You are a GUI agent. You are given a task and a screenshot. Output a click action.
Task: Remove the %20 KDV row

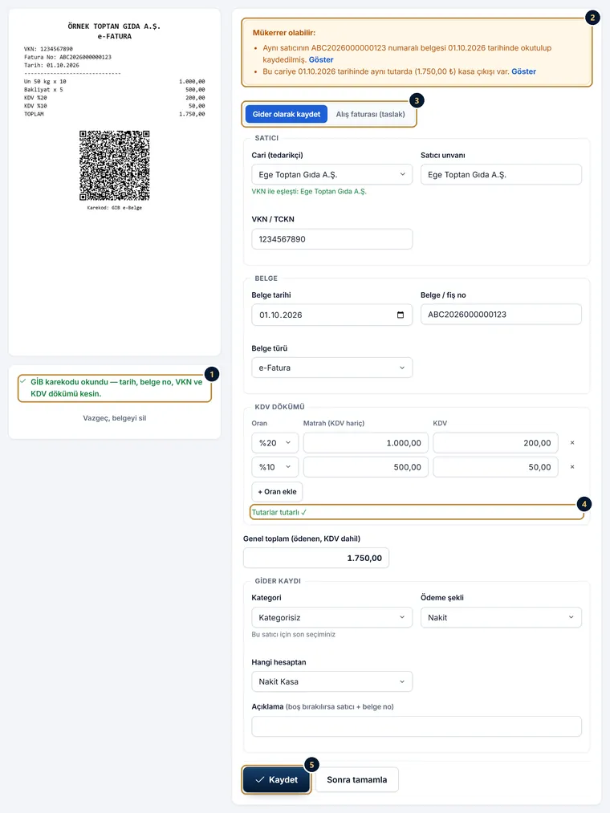point(572,443)
